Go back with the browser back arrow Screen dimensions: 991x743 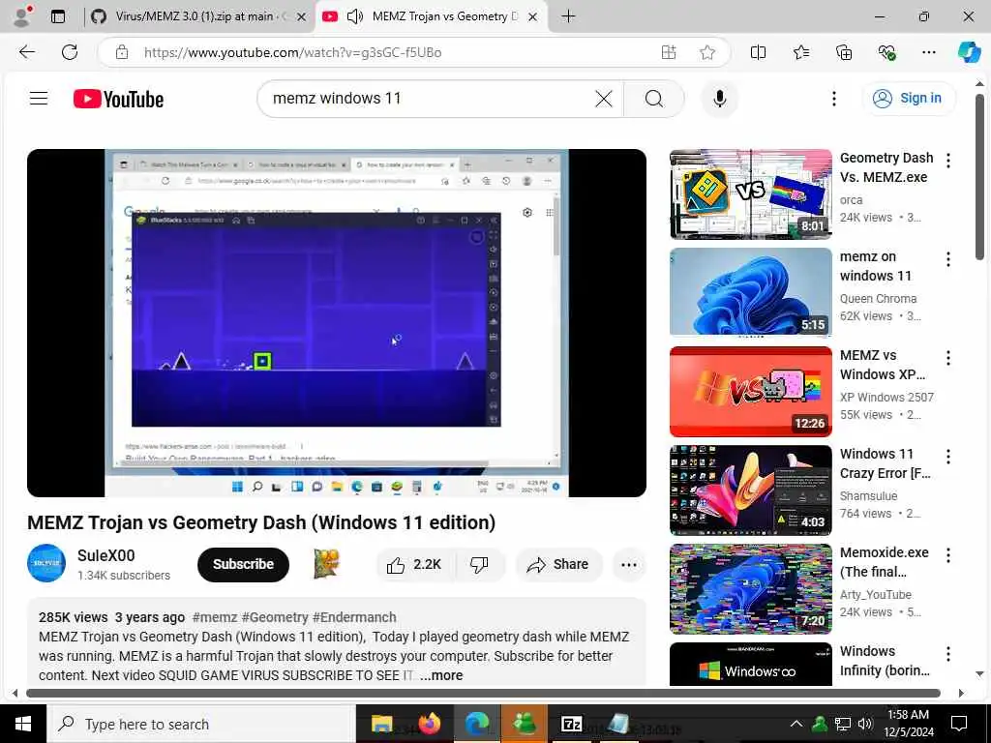click(x=26, y=52)
